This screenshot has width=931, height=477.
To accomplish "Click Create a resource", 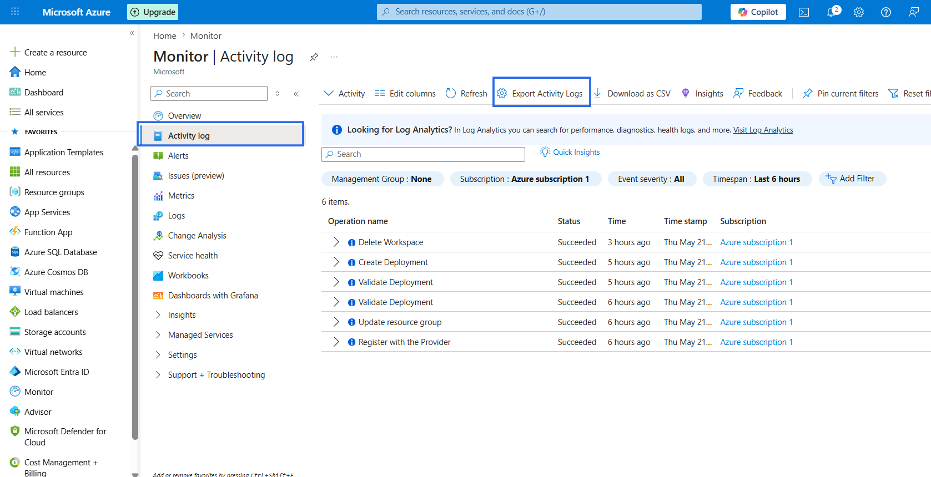I will tap(56, 53).
